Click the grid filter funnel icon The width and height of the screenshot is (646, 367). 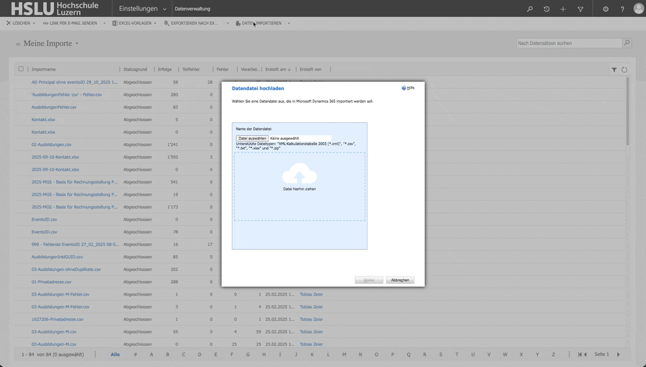614,69
